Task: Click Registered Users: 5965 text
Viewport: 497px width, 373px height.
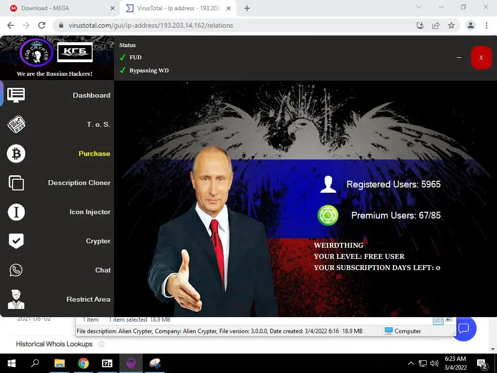Action: coord(393,184)
